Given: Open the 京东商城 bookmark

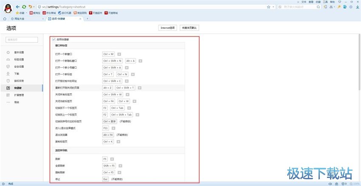Looking at the screenshot, I should point(49,13).
